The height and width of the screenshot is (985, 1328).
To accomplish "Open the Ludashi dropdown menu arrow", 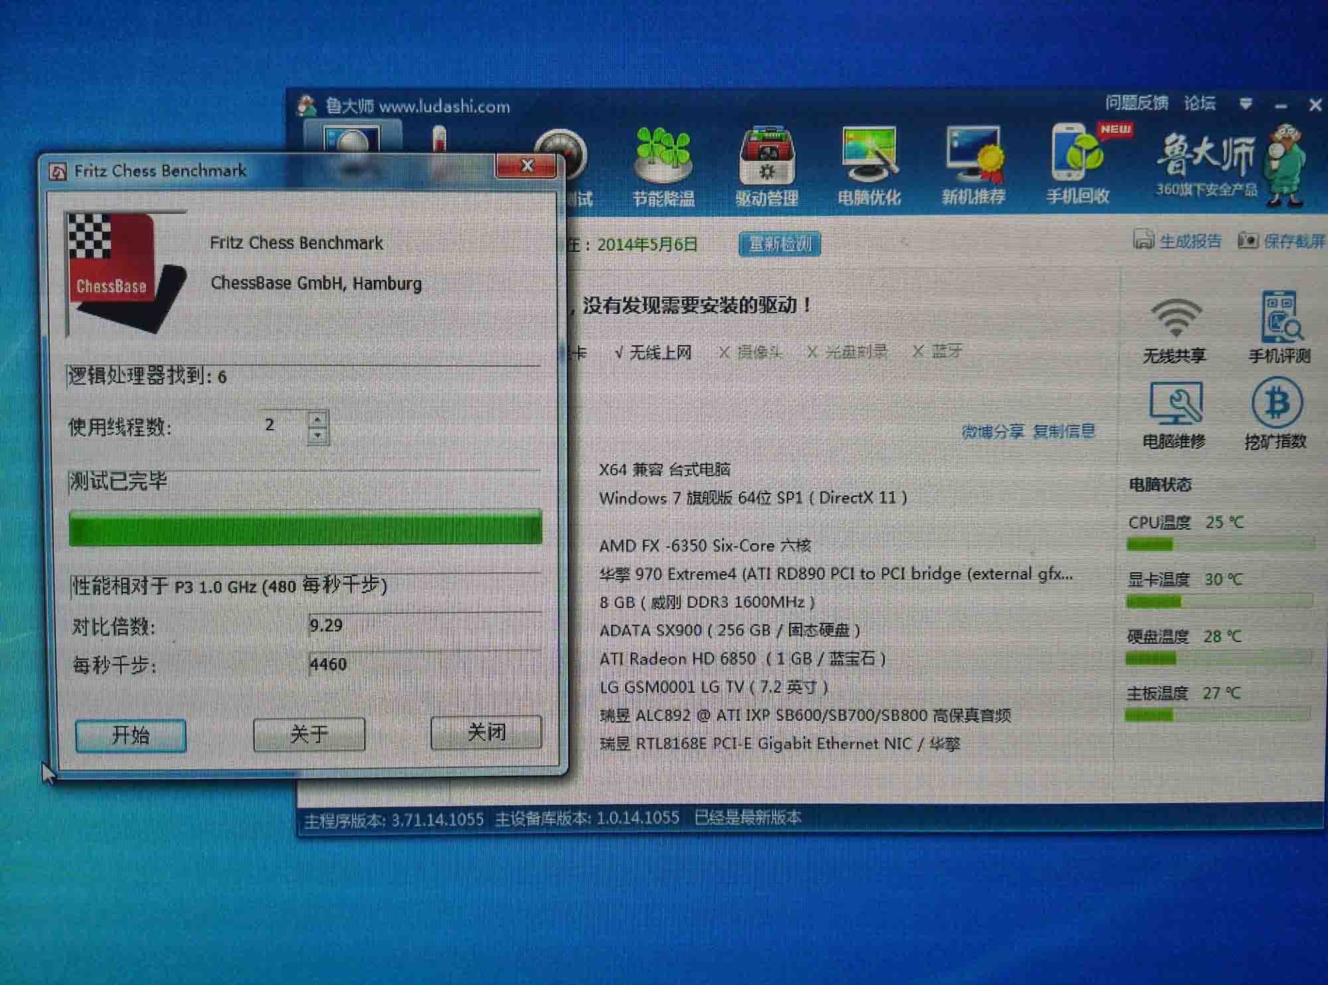I will point(1246,104).
